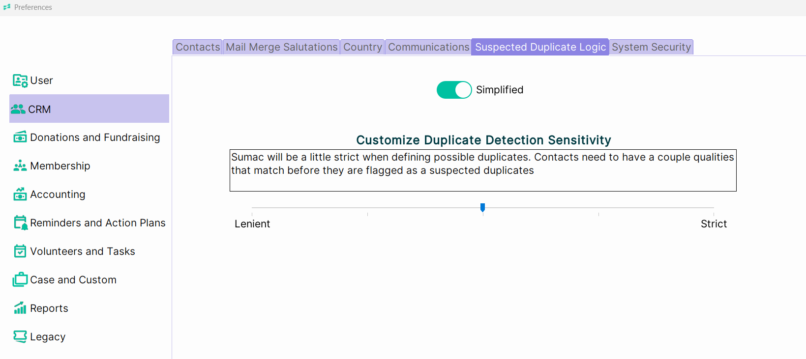Open the System Security tab
The width and height of the screenshot is (806, 359).
[651, 47]
